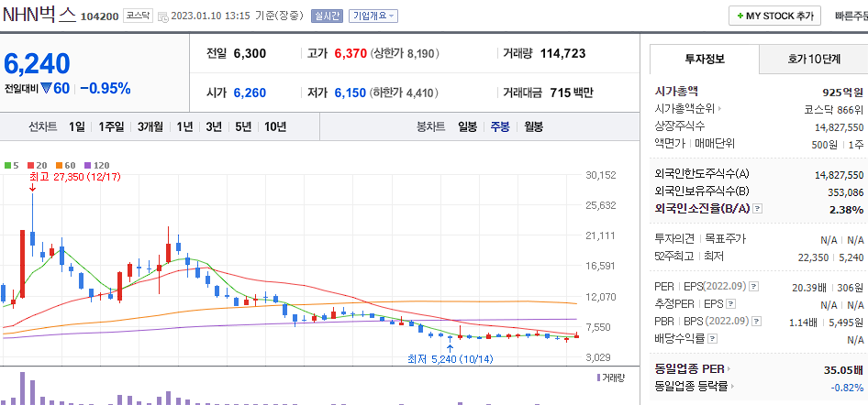Show the 3년 line chart
Viewport: 868px width, 405px height.
click(x=214, y=126)
